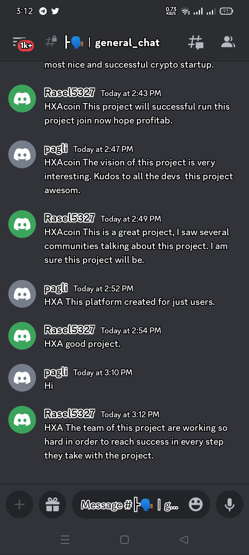Tap Android recent apps menu button

pyautogui.click(x=65, y=539)
